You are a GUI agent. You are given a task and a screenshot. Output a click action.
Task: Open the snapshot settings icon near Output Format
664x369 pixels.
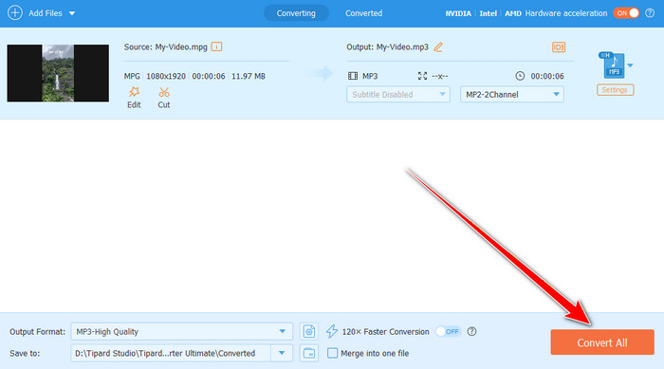coord(308,331)
